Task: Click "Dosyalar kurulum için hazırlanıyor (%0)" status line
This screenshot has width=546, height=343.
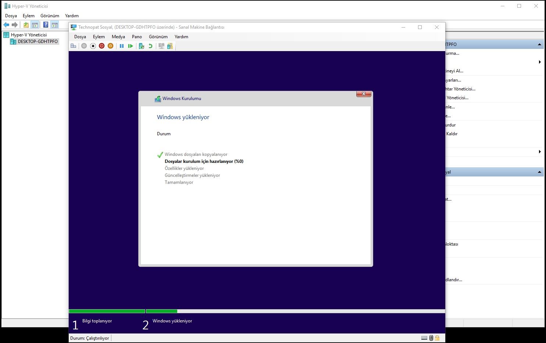Action: point(204,161)
